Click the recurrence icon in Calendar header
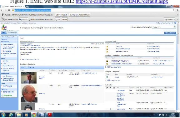Viewport: 180px width, 118px height. [x=107, y=88]
